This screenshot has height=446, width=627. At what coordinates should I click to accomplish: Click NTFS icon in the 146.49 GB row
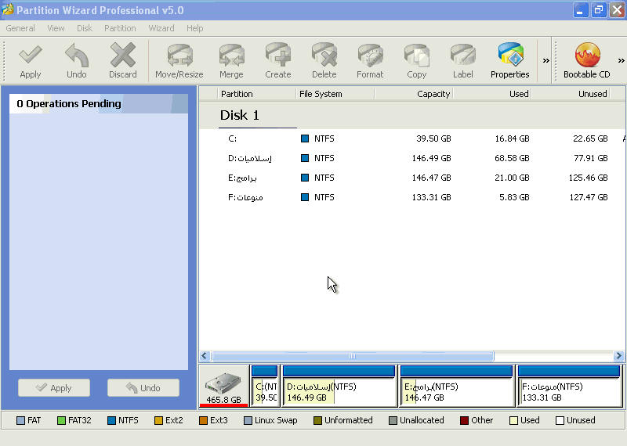pos(305,158)
